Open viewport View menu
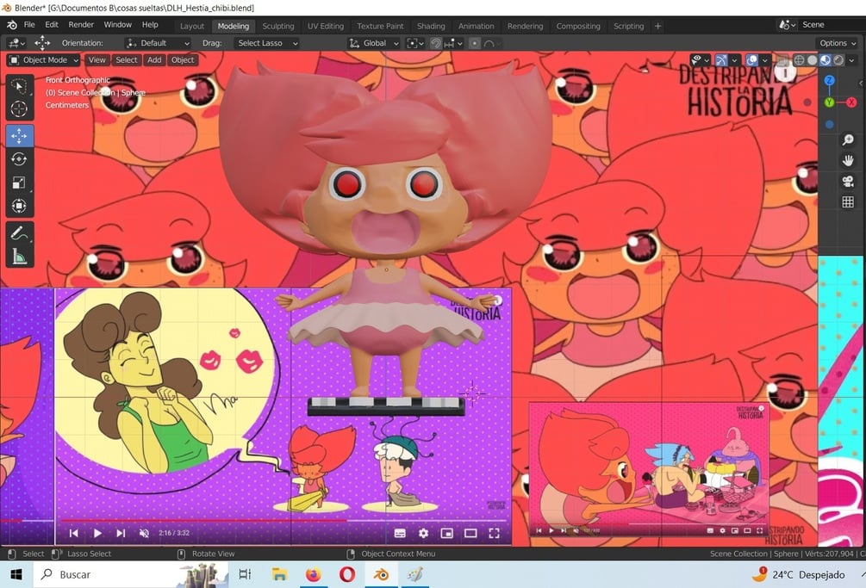Screen dimensions: 866x588 (x=97, y=60)
